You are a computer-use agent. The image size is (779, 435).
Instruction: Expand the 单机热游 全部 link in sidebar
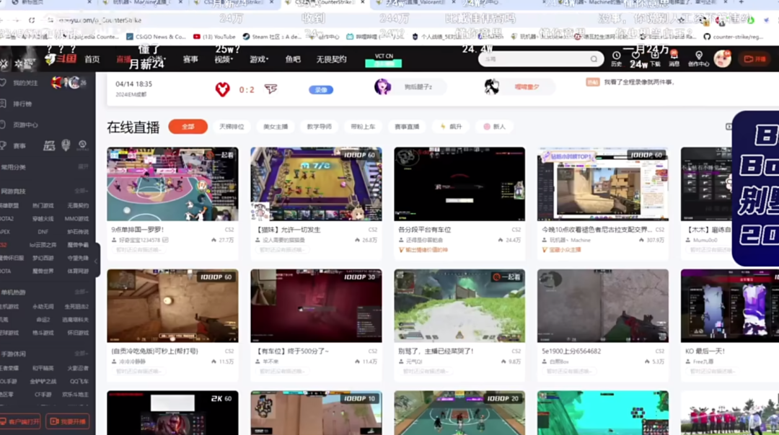click(81, 292)
